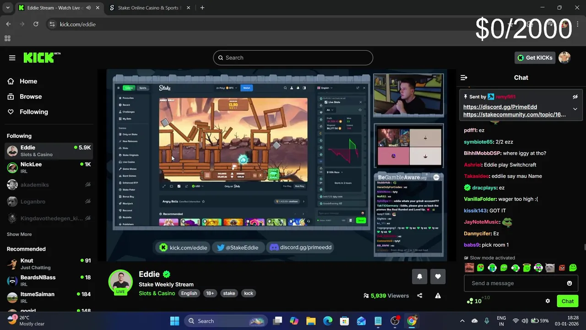
Task: Open the Chrome apps grid icon
Action: pyautogui.click(x=7, y=38)
